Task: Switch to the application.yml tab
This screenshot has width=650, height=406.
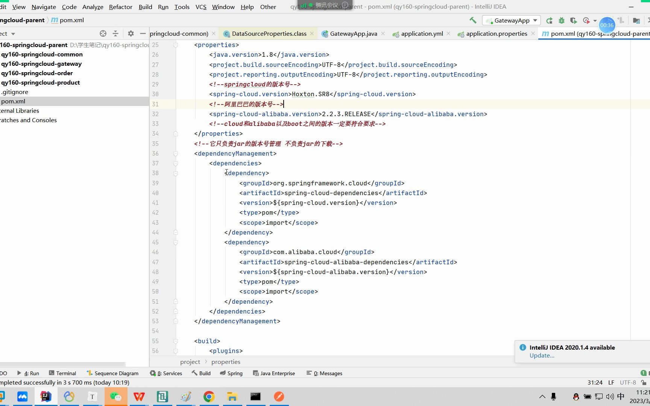Action: (422, 33)
